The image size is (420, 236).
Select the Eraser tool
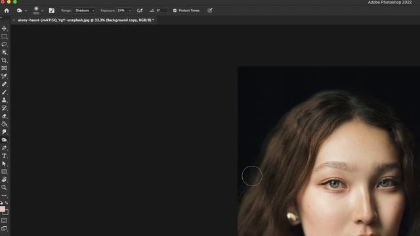pos(4,116)
